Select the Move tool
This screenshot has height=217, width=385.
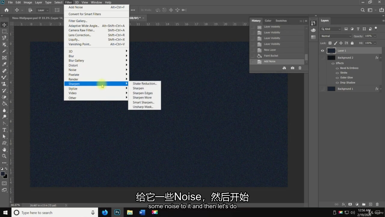coord(4,25)
